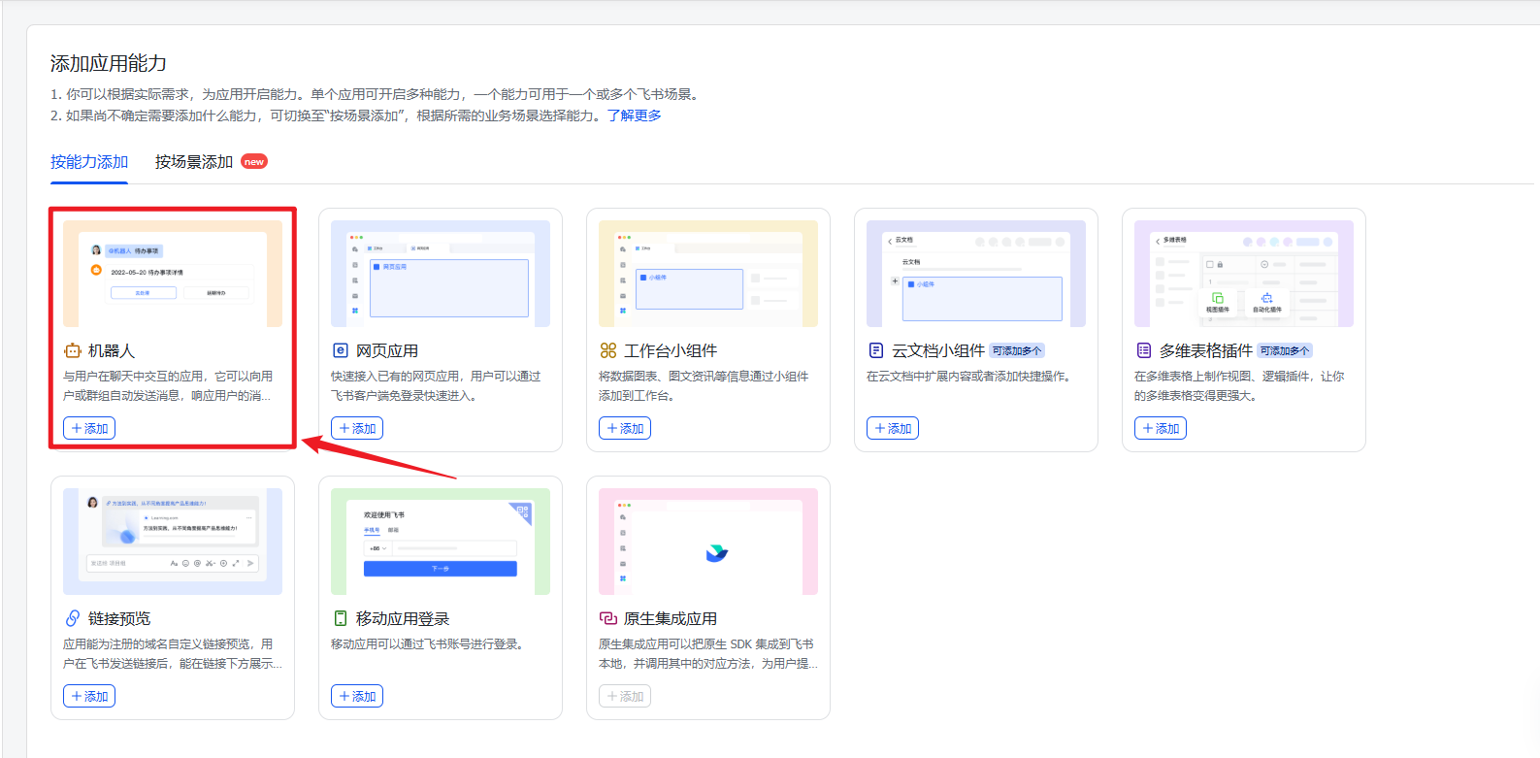Click the 机器人 card title

coord(112,350)
